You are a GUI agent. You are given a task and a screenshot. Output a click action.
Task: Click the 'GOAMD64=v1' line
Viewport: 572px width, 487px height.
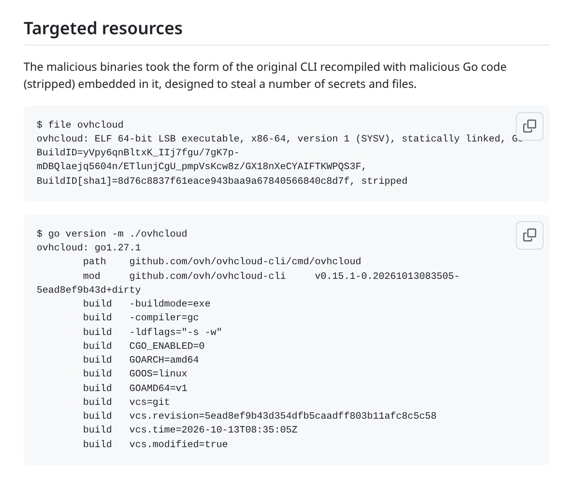(x=135, y=388)
